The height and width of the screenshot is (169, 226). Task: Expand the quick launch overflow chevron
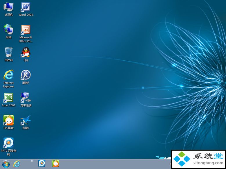[32, 161]
